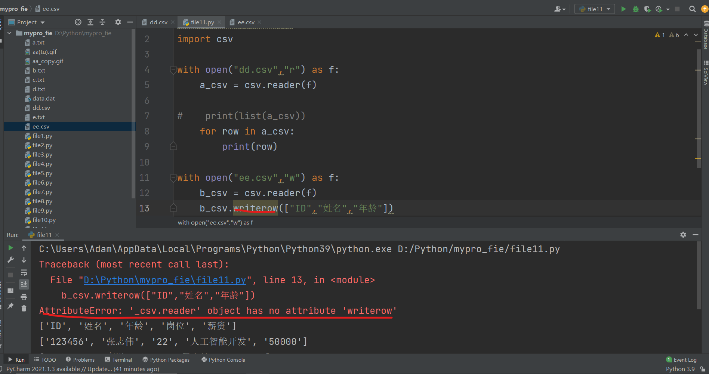Pin the Run tab
This screenshot has width=709, height=374.
(x=10, y=306)
